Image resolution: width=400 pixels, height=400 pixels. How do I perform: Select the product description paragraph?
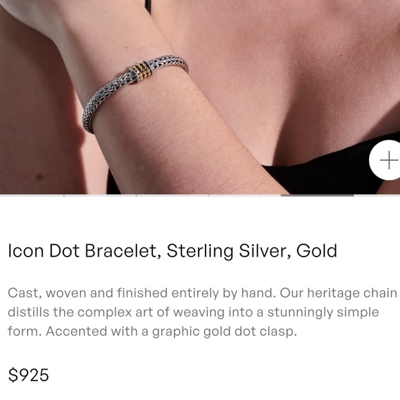(x=202, y=312)
